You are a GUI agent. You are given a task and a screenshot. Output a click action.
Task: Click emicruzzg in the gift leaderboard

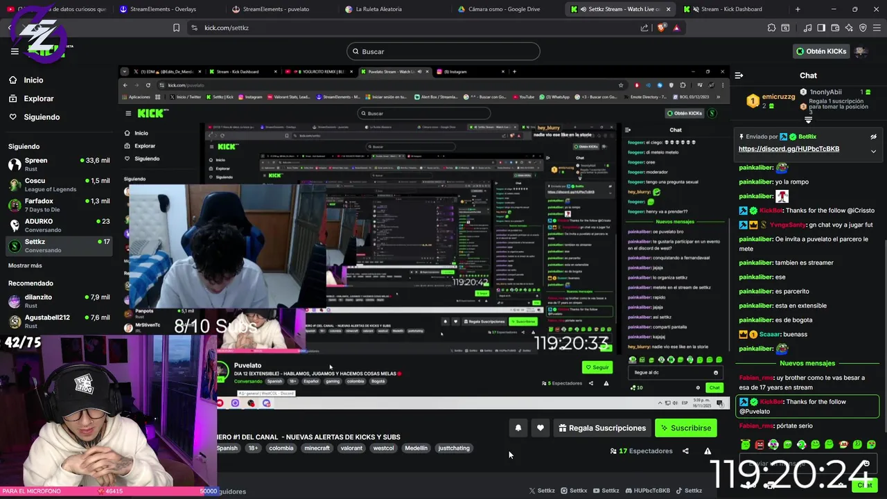tap(778, 97)
